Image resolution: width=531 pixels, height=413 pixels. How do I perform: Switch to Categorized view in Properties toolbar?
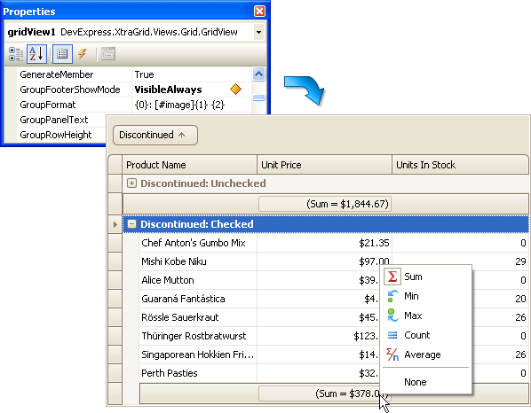coord(16,54)
